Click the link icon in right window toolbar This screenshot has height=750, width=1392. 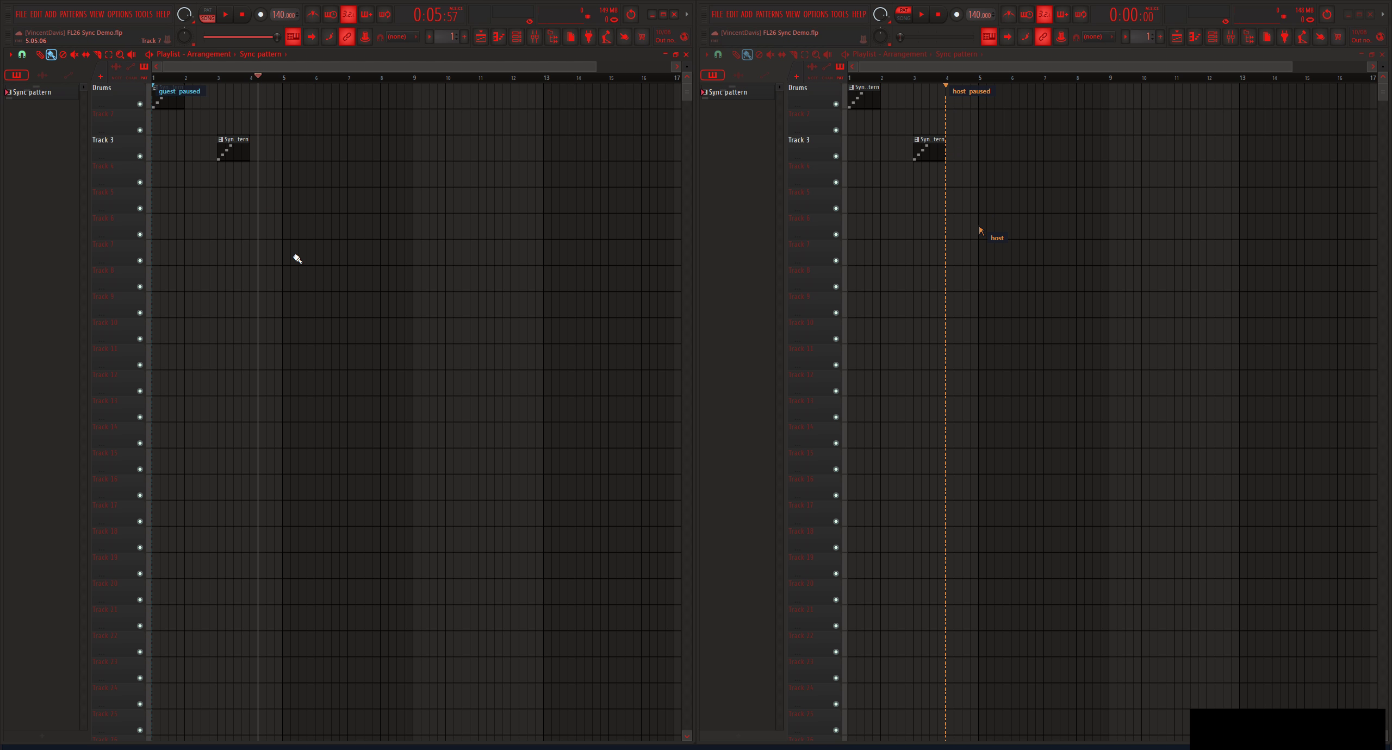point(1043,37)
